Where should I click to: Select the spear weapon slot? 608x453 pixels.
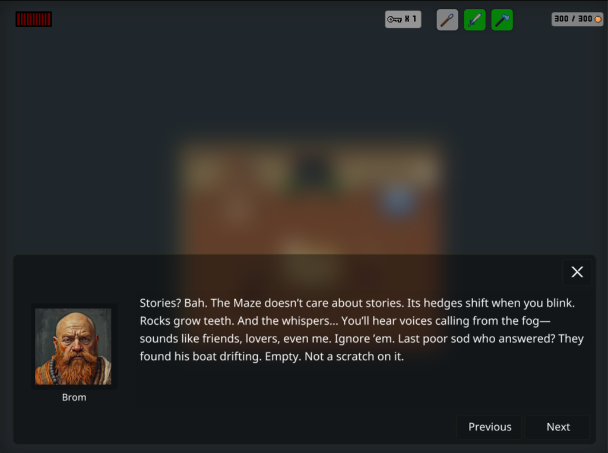[447, 20]
